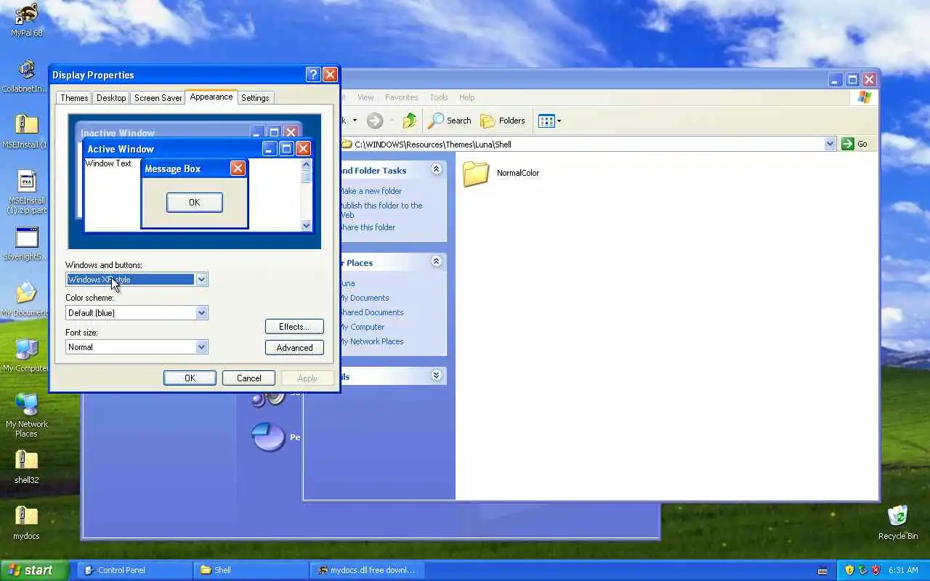Switch to Control Panel taskbar button
The image size is (930, 581).
pyautogui.click(x=134, y=570)
